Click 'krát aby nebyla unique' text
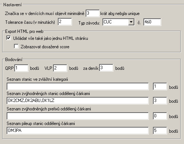 [120, 14]
